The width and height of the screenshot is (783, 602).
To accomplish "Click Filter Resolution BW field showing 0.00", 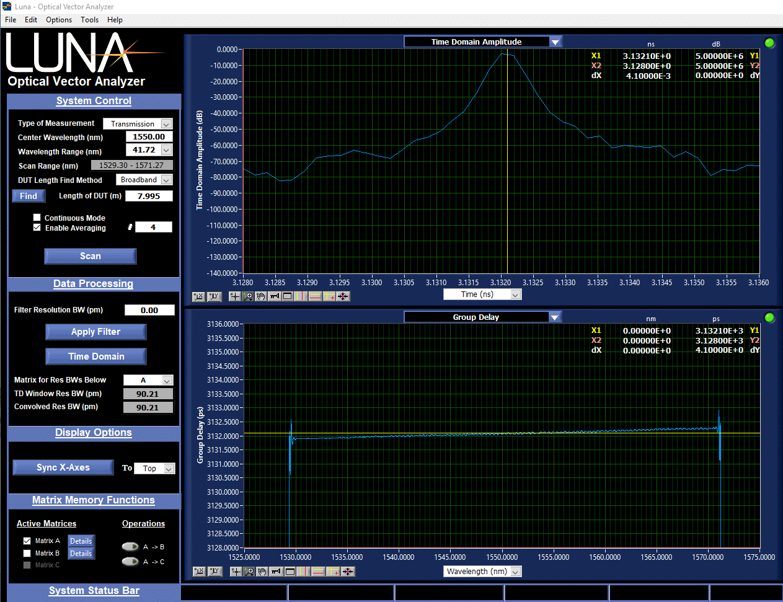I will 149,310.
